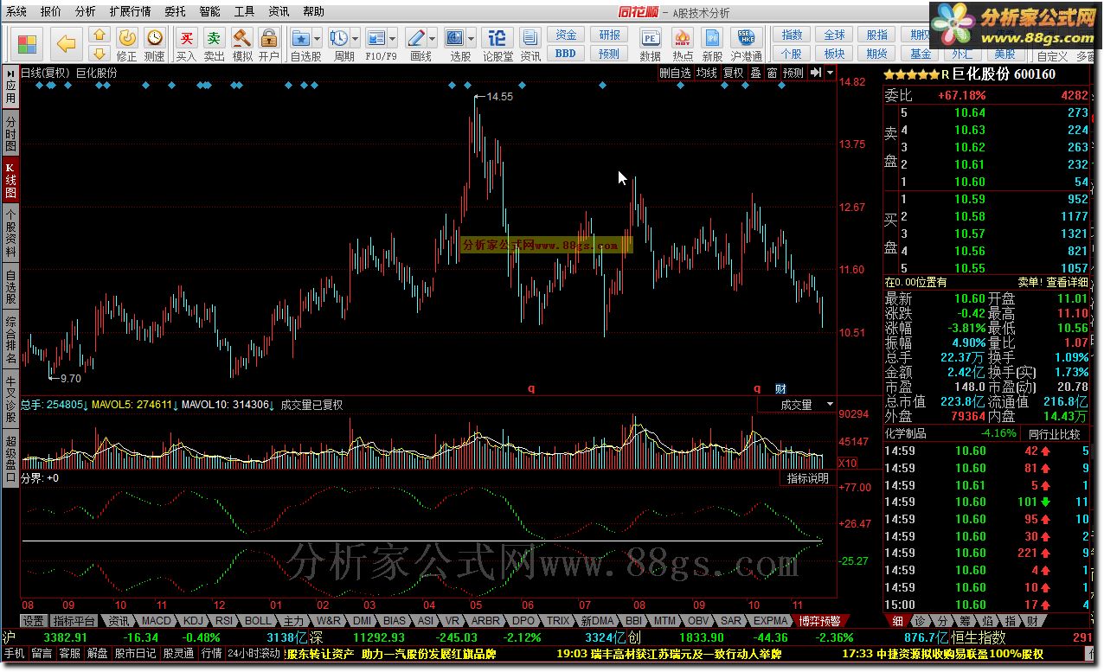This screenshot has height=672, width=1104.
Task: Click the 14.55 peak price label
Action: click(x=500, y=97)
